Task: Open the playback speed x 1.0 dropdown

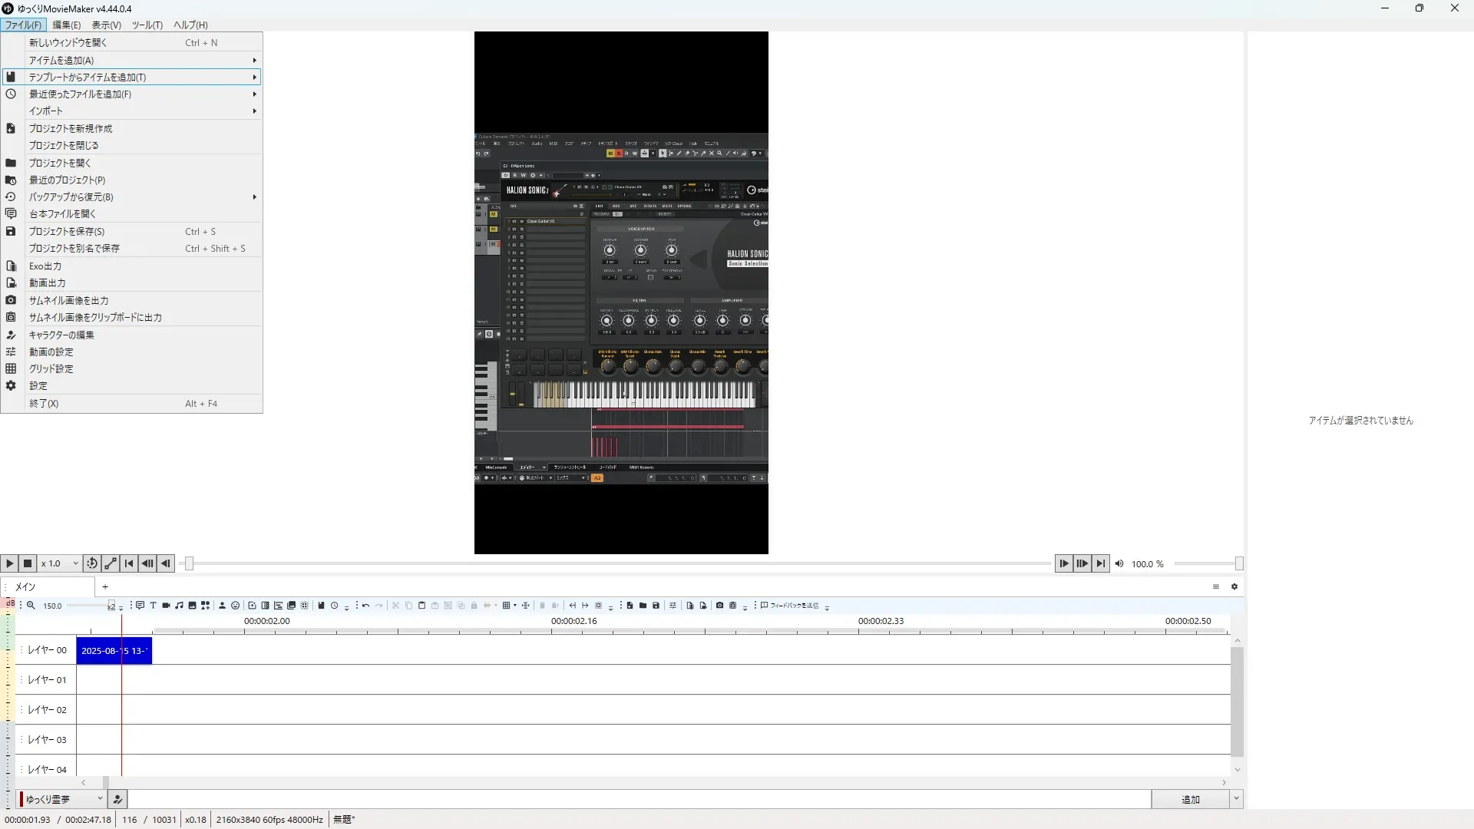Action: [x=60, y=563]
